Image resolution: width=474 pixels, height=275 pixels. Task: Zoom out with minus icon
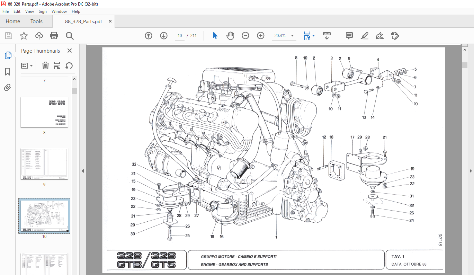click(x=245, y=36)
